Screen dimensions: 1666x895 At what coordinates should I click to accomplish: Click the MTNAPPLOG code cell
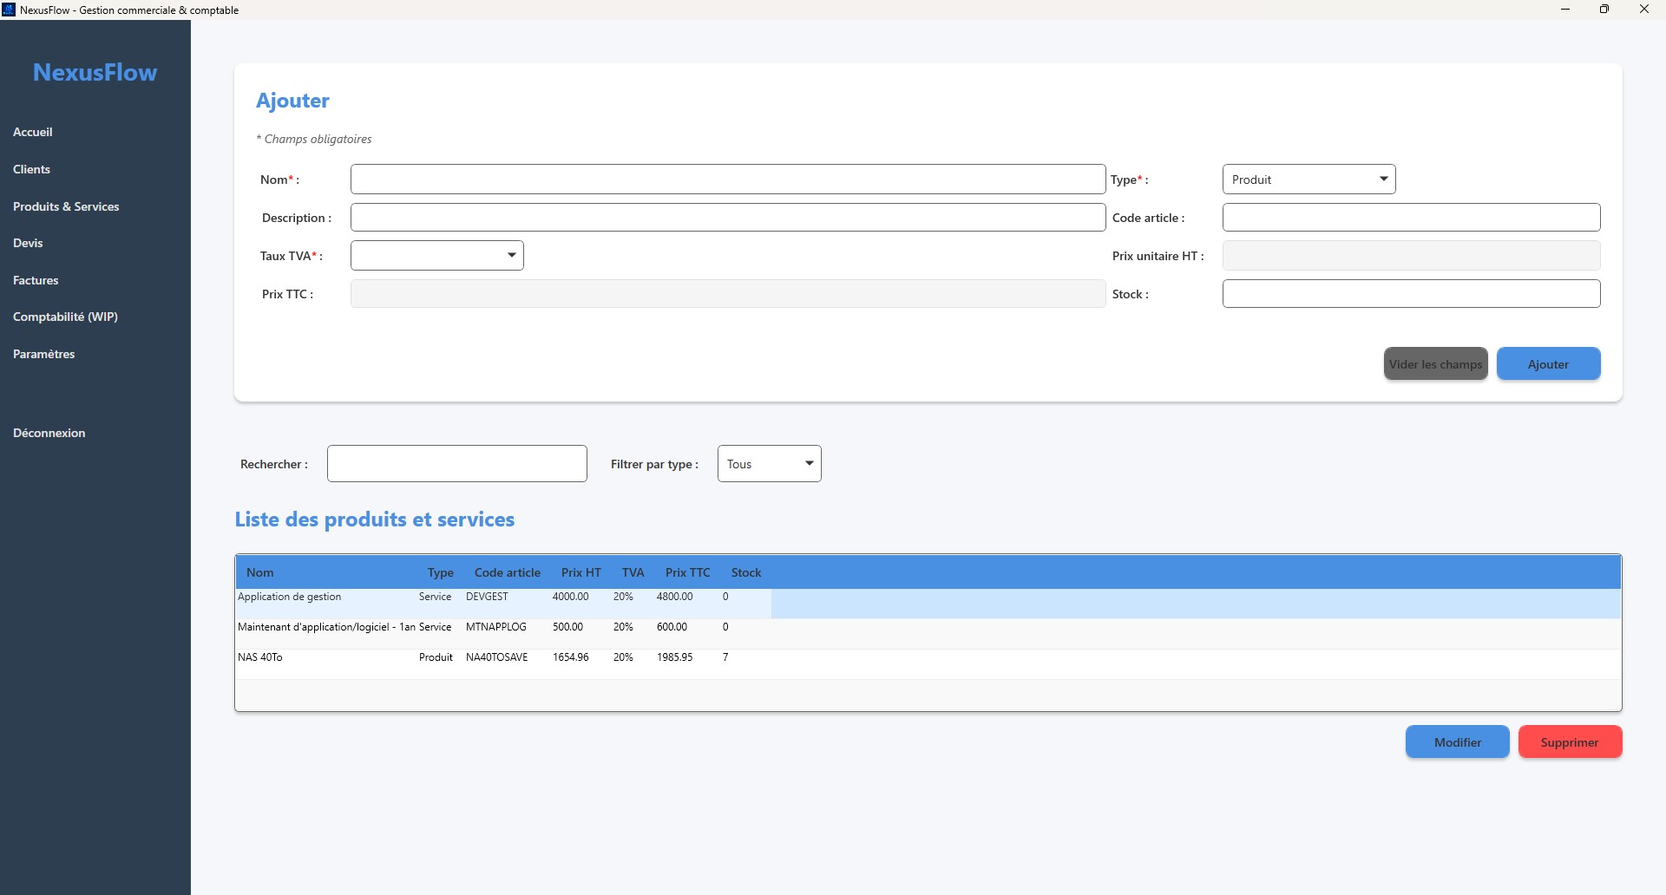pyautogui.click(x=495, y=627)
